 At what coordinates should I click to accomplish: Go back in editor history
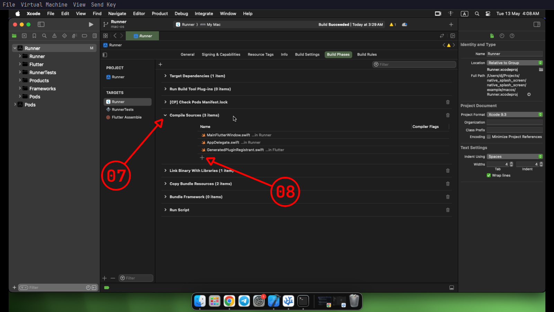point(115,36)
